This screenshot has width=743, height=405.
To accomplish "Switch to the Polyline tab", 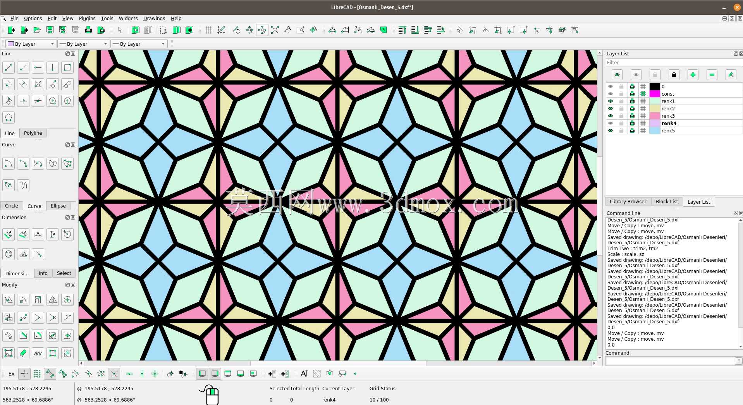I will [33, 133].
